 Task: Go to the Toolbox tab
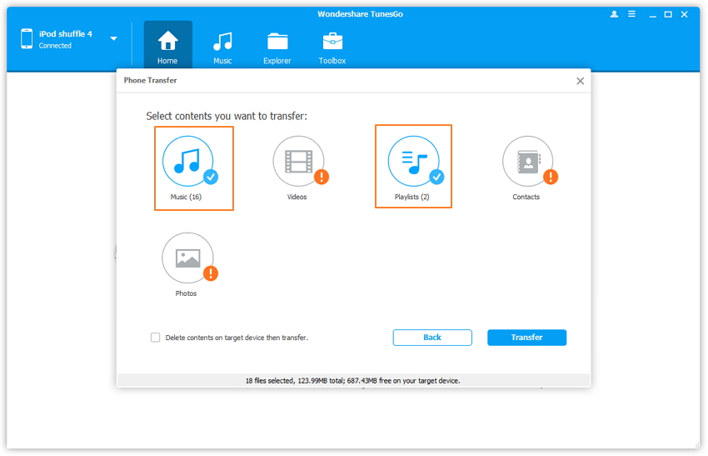click(332, 46)
